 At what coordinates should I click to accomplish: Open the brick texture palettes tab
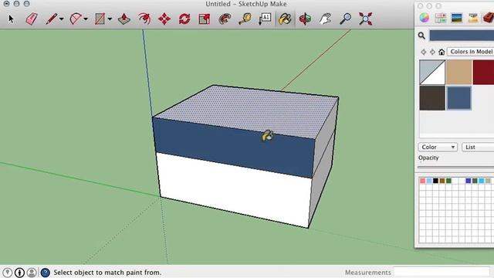click(x=489, y=18)
